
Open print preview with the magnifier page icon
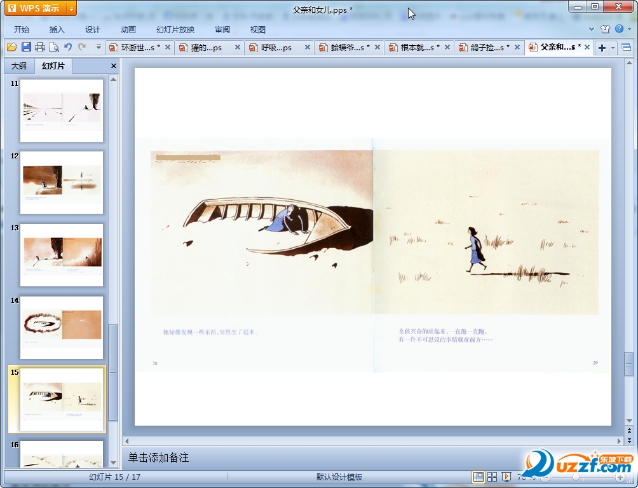pos(54,47)
